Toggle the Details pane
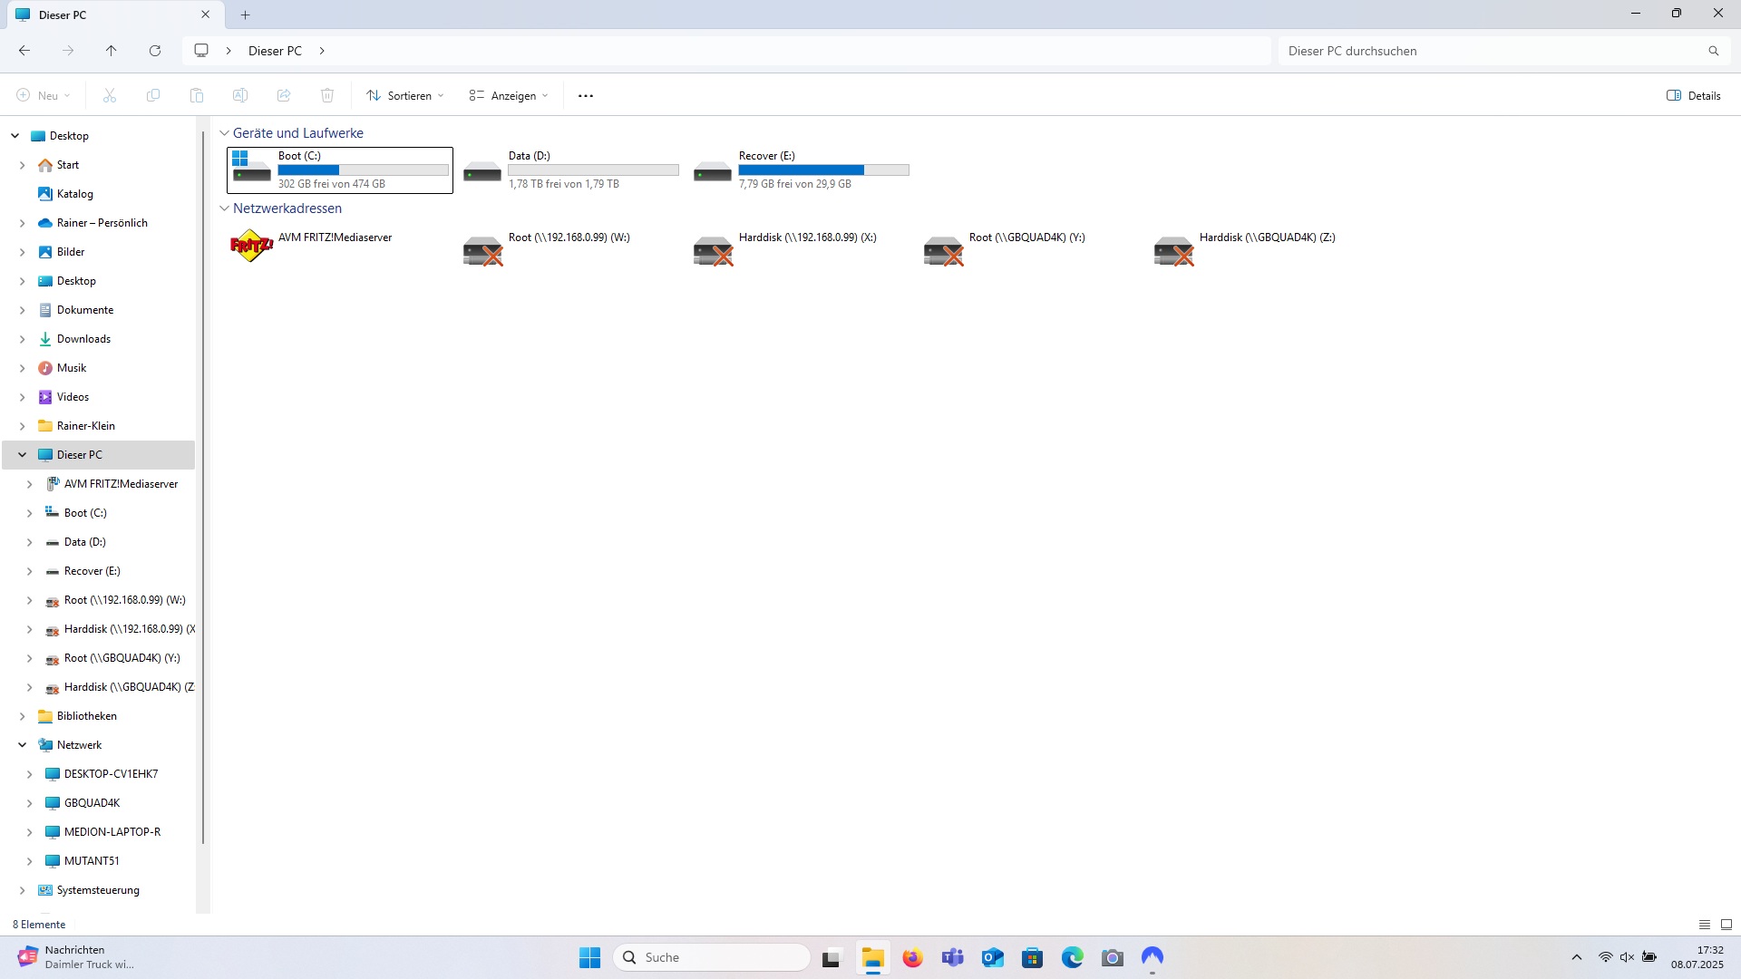This screenshot has width=1741, height=979. [x=1693, y=96]
